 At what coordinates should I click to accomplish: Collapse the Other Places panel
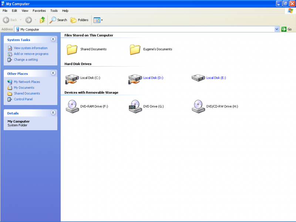(x=53, y=73)
